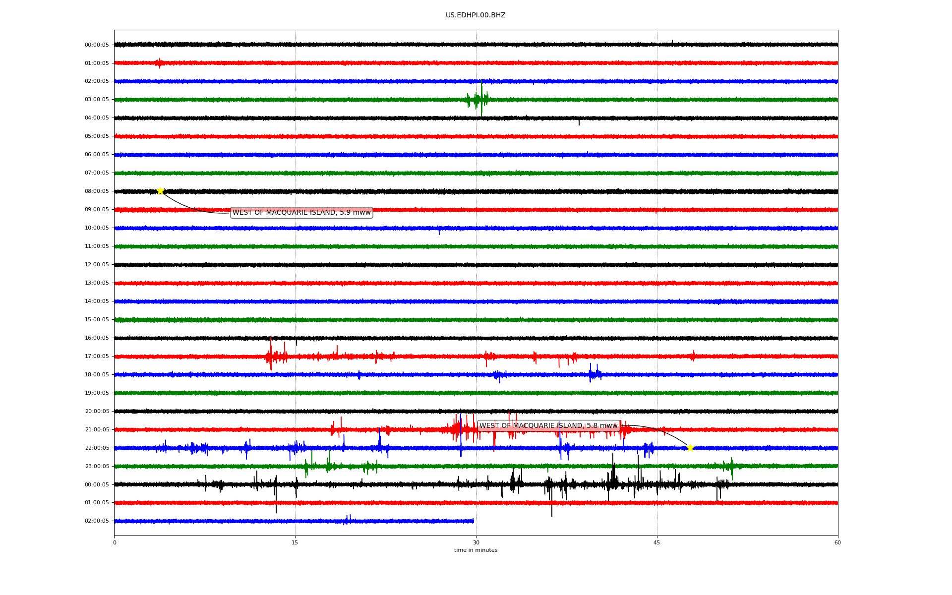Click the x-axis tick label 0
The image size is (952, 595).
pos(115,542)
